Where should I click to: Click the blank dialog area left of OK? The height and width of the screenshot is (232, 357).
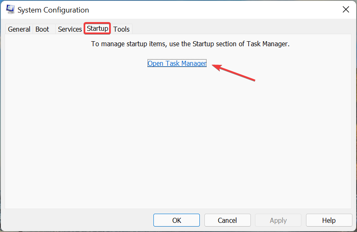point(79,220)
